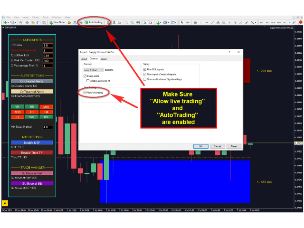
Task: Select the text A drawing tool
Action: (x=229, y=22)
